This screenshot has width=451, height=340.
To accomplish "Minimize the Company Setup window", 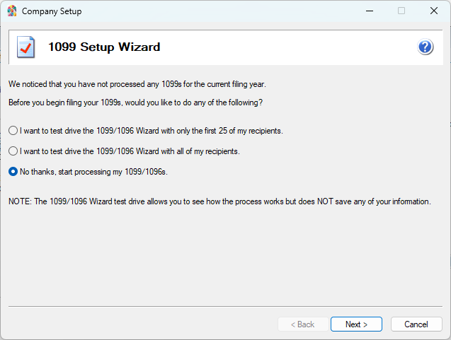I will [x=369, y=11].
